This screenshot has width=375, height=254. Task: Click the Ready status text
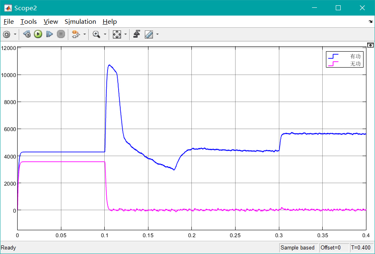[x=8, y=247]
